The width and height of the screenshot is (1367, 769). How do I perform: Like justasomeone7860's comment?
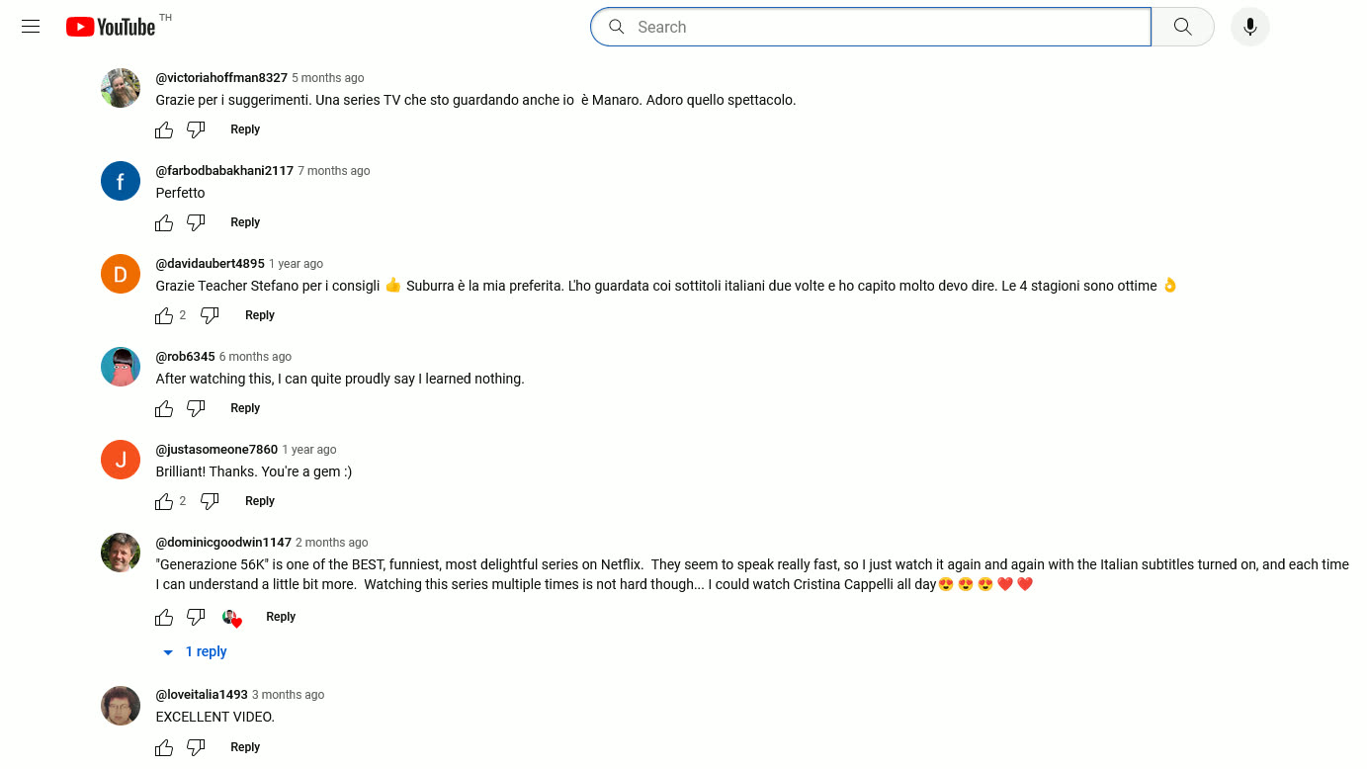pos(164,501)
